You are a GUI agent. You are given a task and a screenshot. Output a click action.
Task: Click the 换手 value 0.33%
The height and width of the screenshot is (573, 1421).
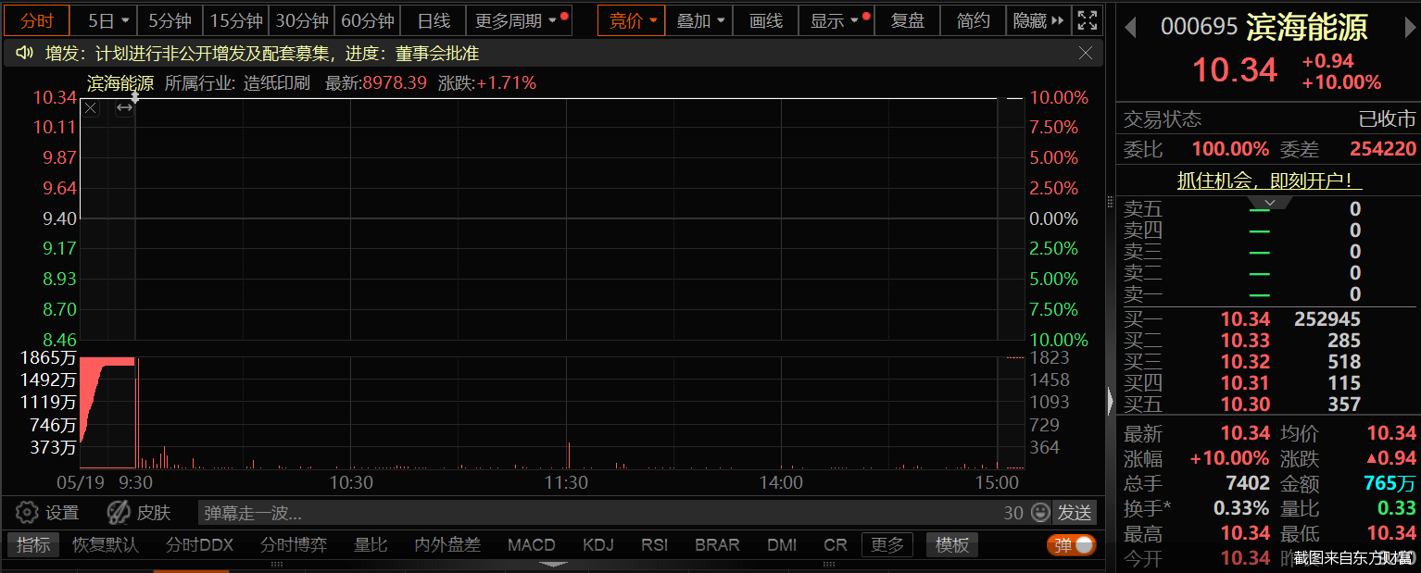(1242, 508)
